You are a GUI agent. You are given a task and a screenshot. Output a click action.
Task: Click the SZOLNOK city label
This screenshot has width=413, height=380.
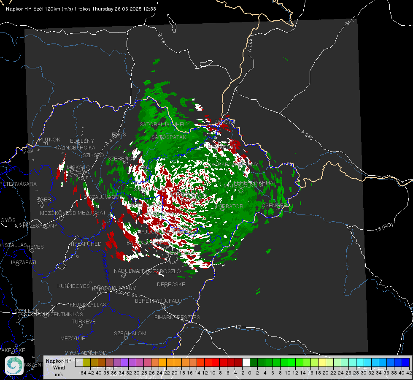[x=27, y=311]
